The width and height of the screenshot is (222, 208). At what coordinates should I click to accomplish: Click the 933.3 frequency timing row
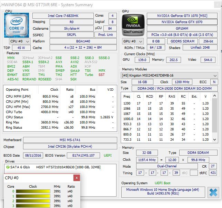(166, 124)
